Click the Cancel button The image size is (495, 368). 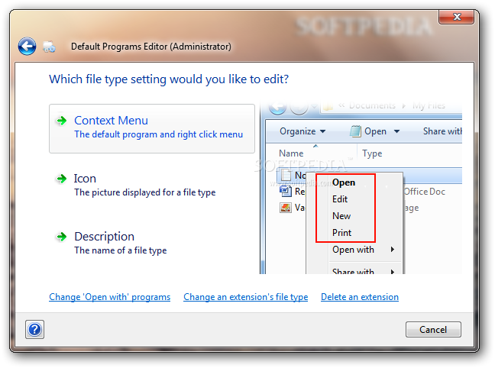(x=433, y=330)
